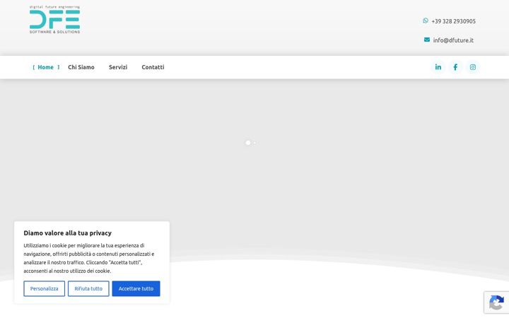Click the Personalizza cookie button
The width and height of the screenshot is (509, 318).
coord(44,288)
